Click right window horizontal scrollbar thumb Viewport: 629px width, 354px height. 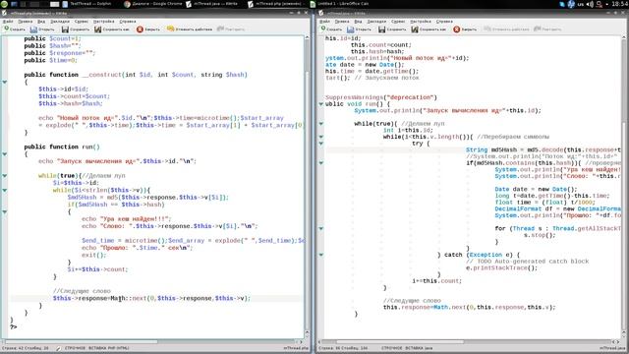point(400,341)
